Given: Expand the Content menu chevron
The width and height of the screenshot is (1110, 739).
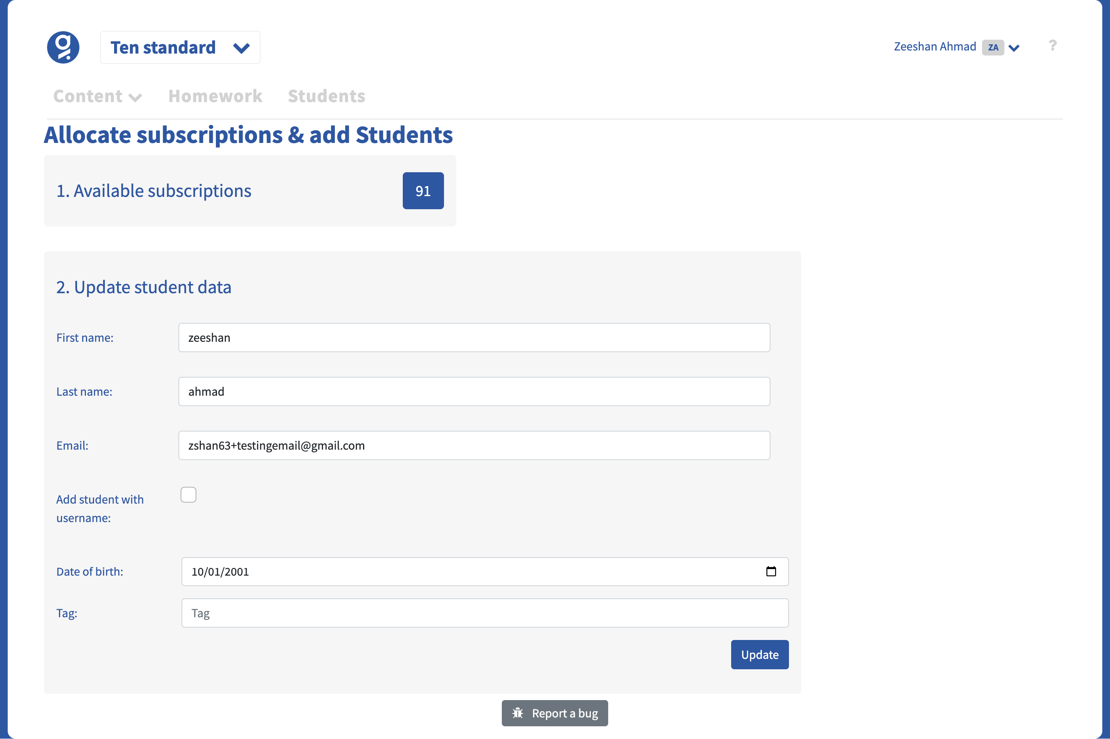Looking at the screenshot, I should point(135,97).
